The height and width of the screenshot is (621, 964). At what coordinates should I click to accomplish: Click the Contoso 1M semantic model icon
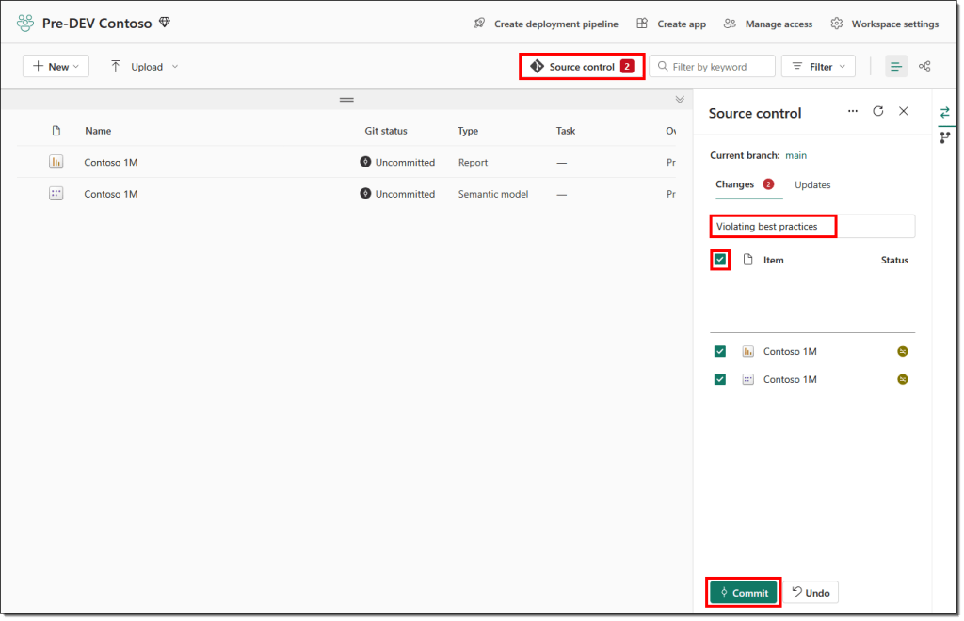pyautogui.click(x=56, y=194)
